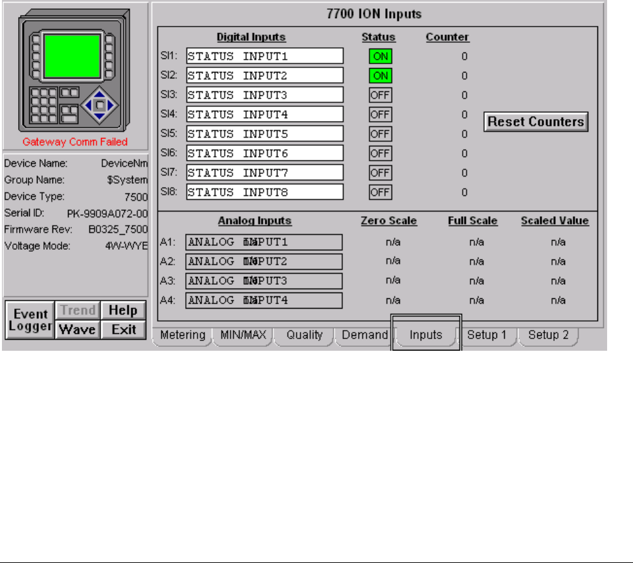Select the Demand tab
Viewport: 633px width, 563px height.
[364, 335]
